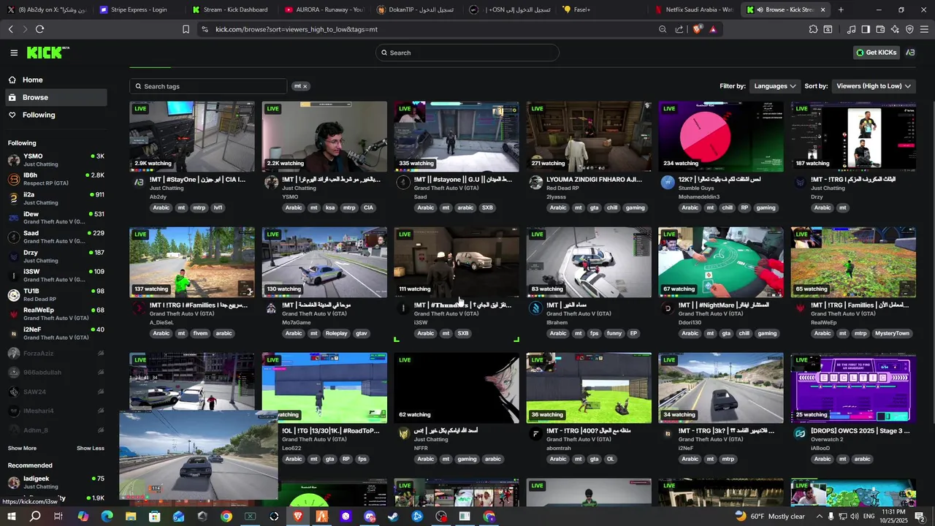
Task: Remove the 'mt' tag filter chip
Action: (x=305, y=86)
